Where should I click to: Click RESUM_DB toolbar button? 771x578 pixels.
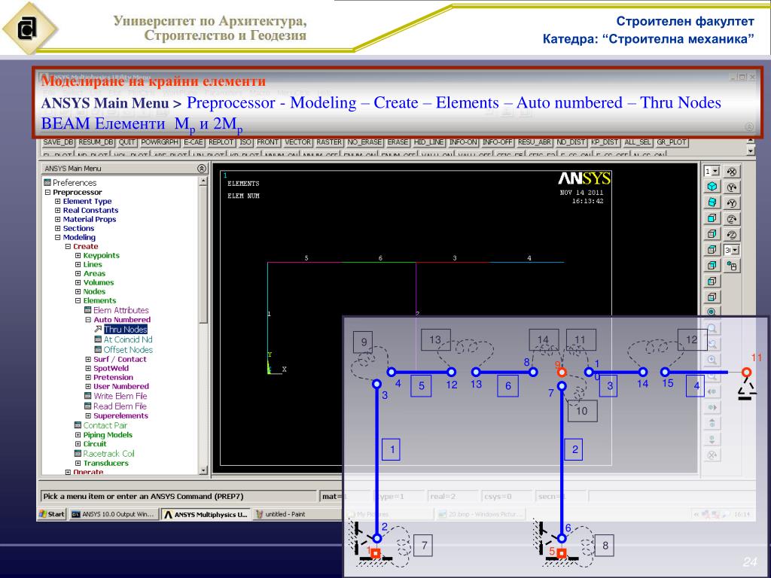[96, 142]
